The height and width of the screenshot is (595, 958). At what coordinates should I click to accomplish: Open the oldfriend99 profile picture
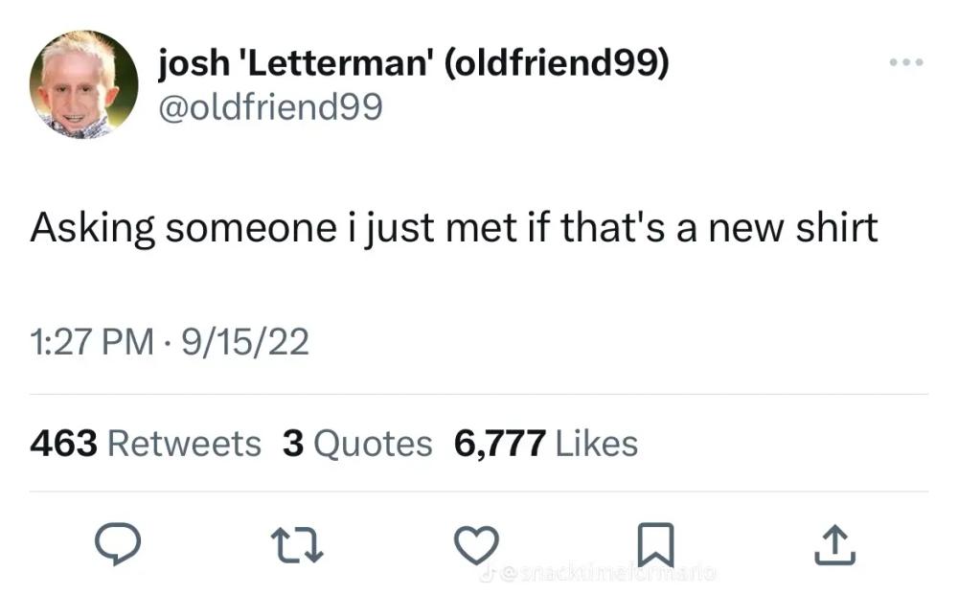pyautogui.click(x=83, y=84)
